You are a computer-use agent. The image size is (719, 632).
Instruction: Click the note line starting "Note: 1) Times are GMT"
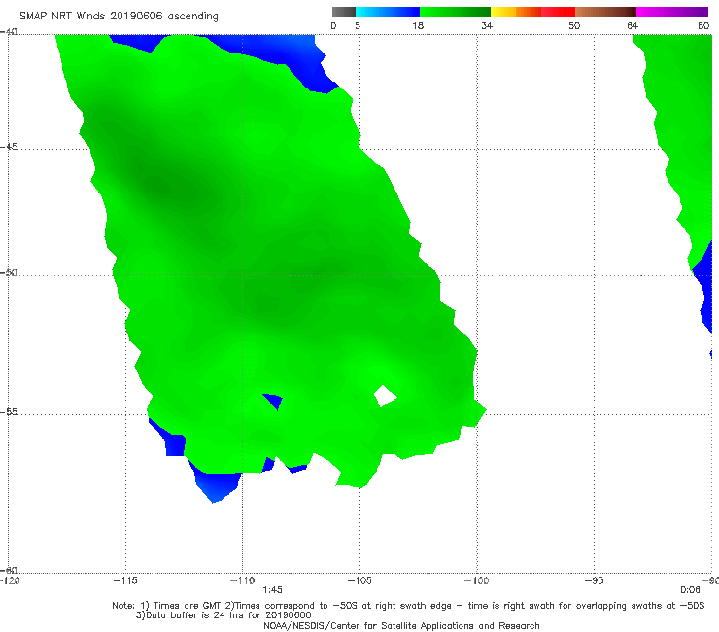[408, 606]
